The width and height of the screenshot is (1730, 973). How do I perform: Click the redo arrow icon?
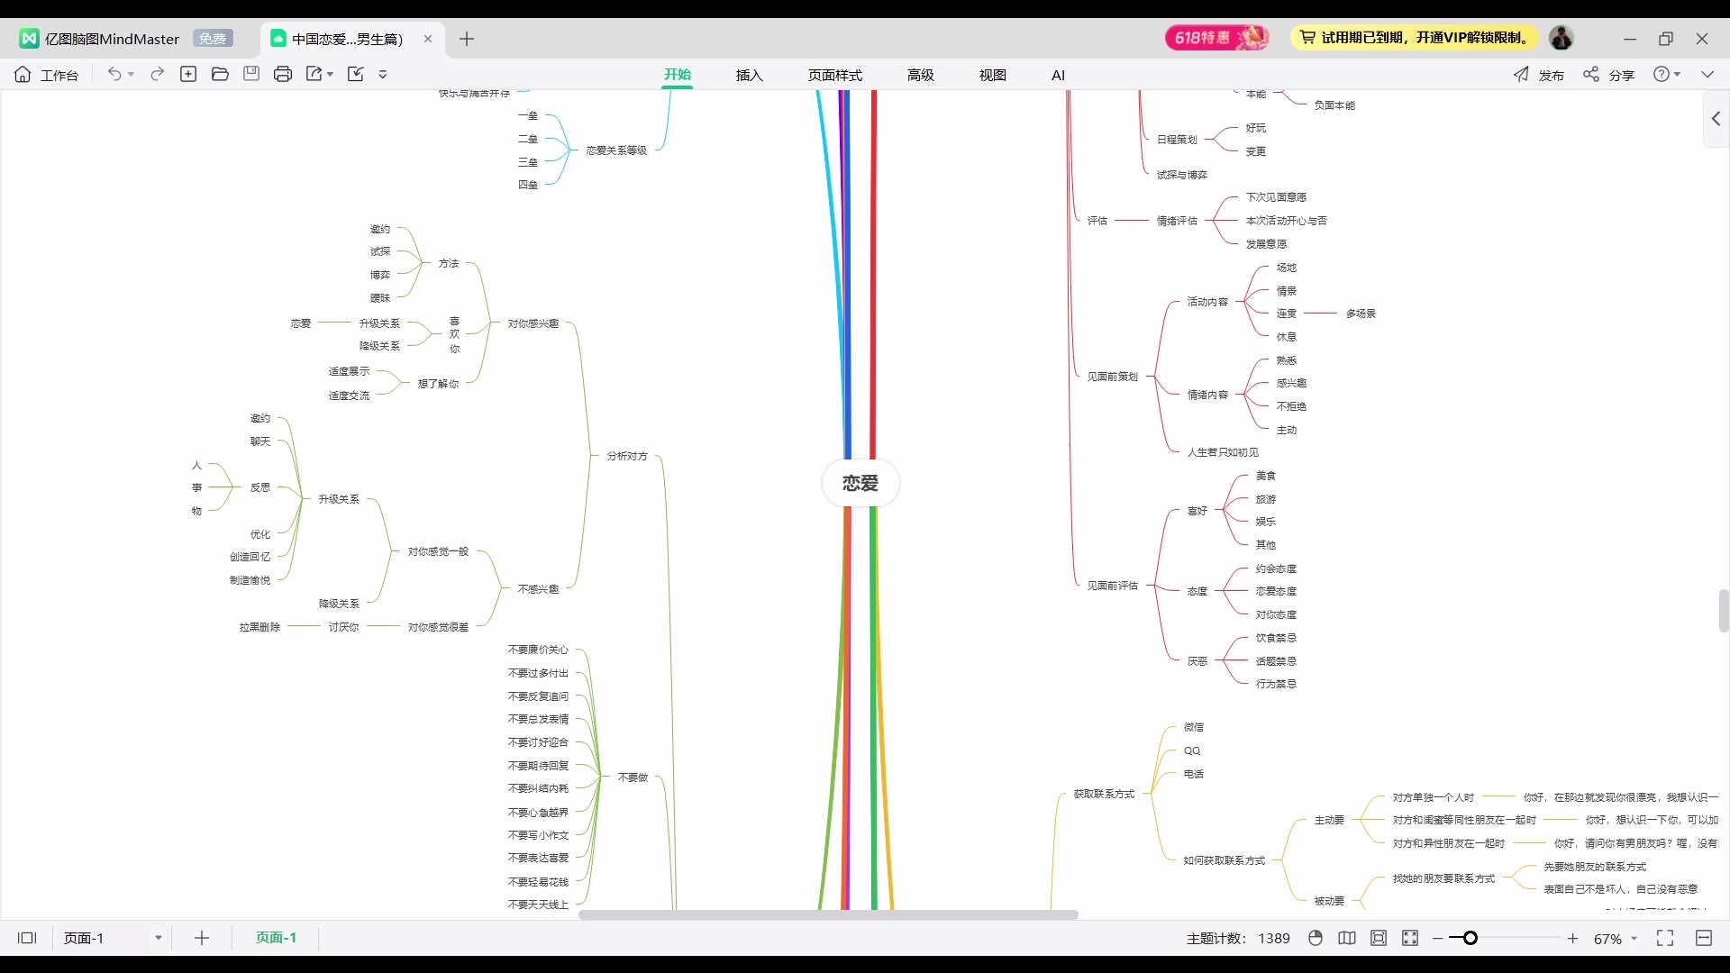[157, 75]
